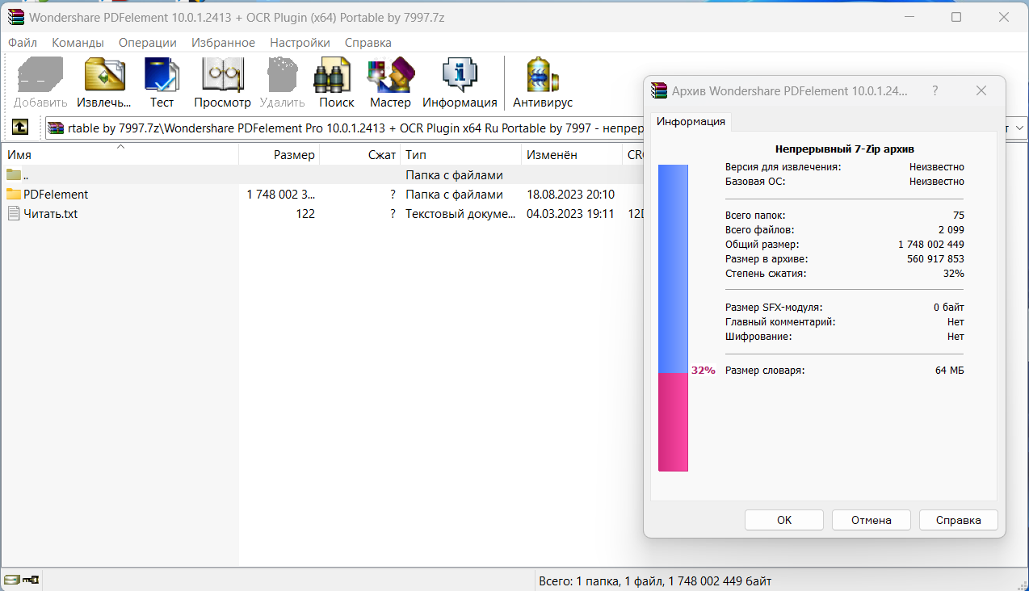This screenshot has height=591, width=1029.
Task: Sort files by the Размер column header
Action: (x=296, y=154)
